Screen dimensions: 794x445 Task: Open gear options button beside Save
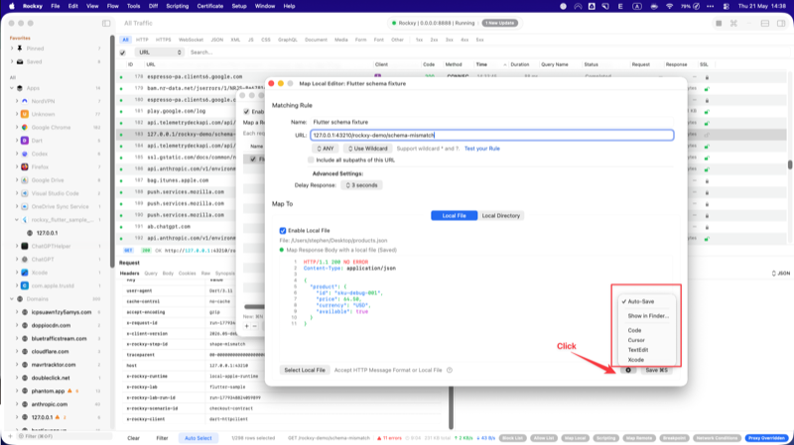pyautogui.click(x=628, y=370)
